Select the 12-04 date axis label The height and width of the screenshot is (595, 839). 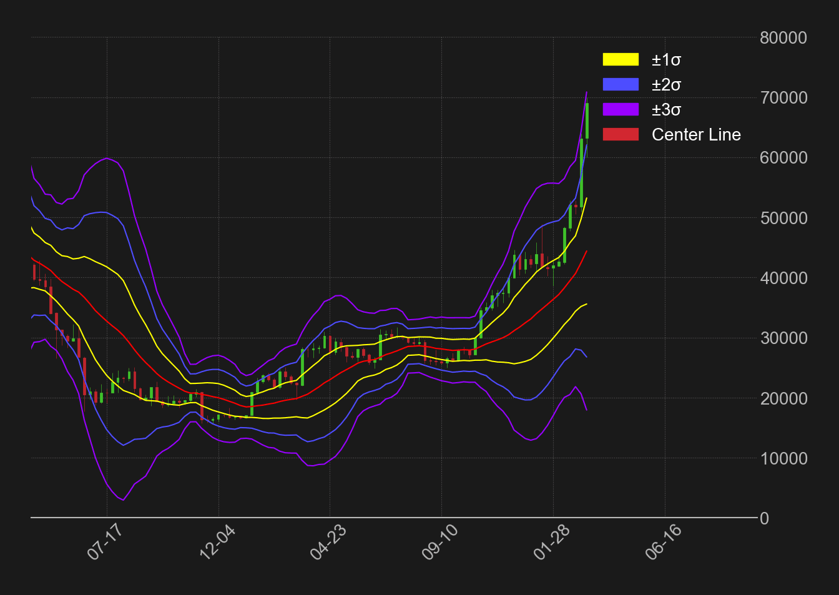[x=215, y=542]
